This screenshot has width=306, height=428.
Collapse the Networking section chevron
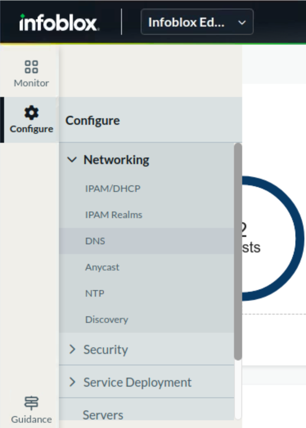[x=72, y=160]
